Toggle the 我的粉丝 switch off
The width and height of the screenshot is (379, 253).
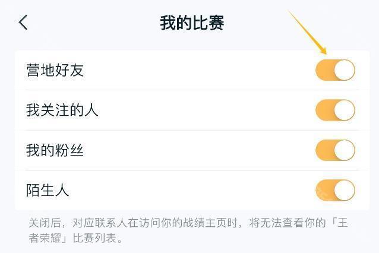[335, 150]
